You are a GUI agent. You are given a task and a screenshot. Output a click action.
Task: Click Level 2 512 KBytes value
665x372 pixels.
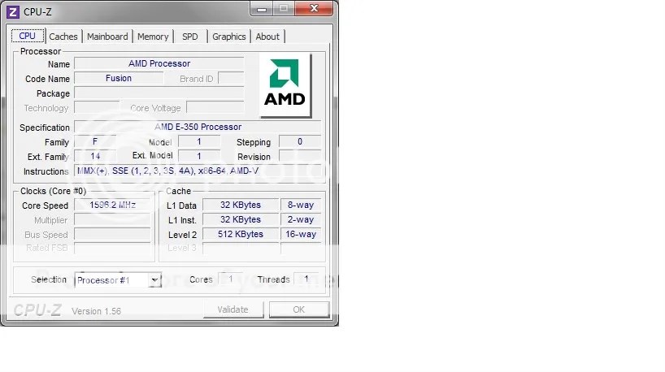[241, 234]
